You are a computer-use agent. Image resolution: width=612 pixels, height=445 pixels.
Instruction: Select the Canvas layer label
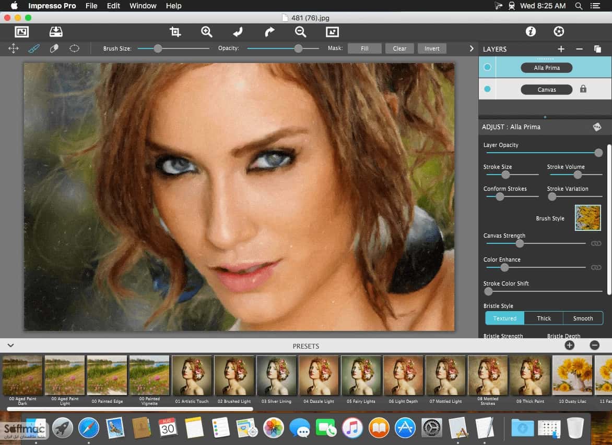click(546, 90)
